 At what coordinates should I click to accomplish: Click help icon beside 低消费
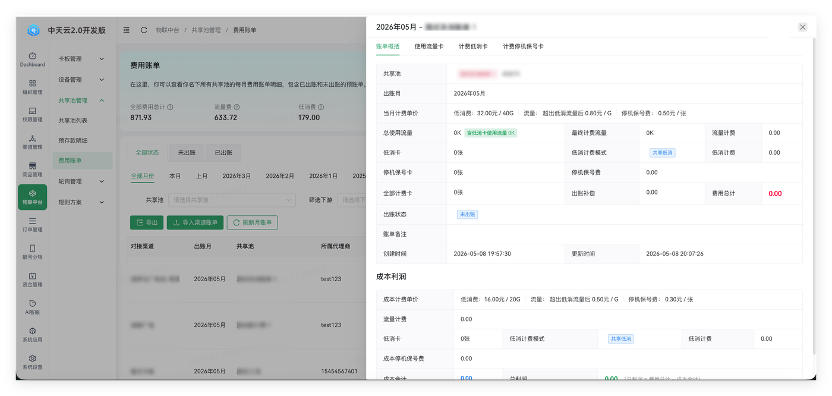pyautogui.click(x=321, y=107)
